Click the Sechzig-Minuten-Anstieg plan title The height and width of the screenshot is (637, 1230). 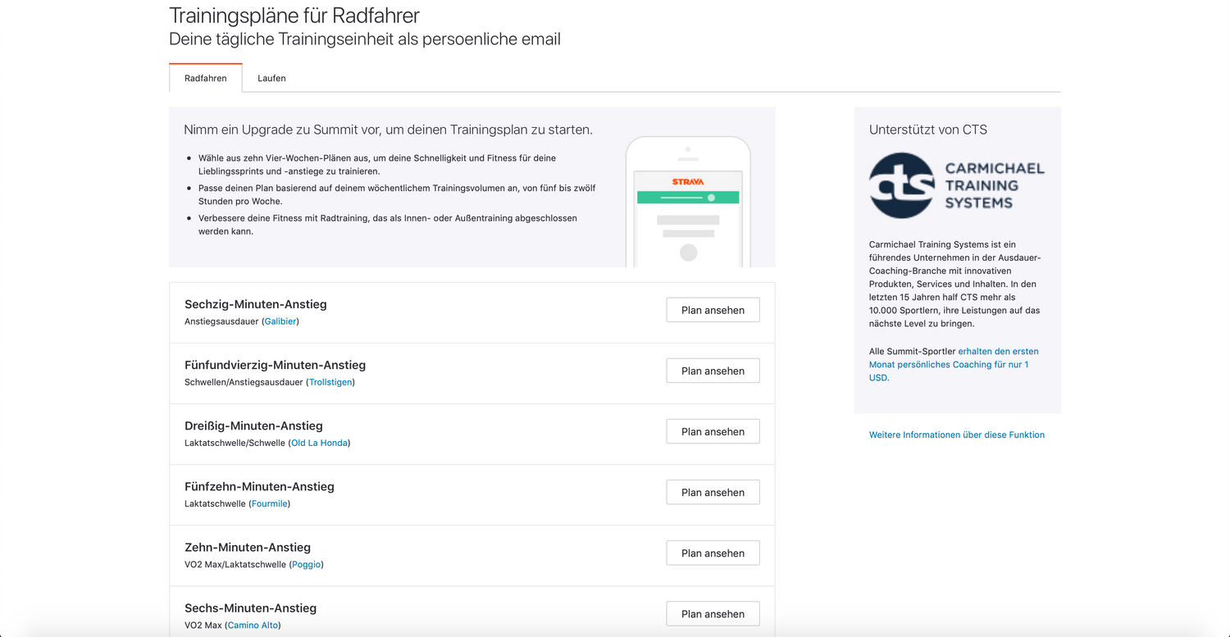click(x=256, y=304)
